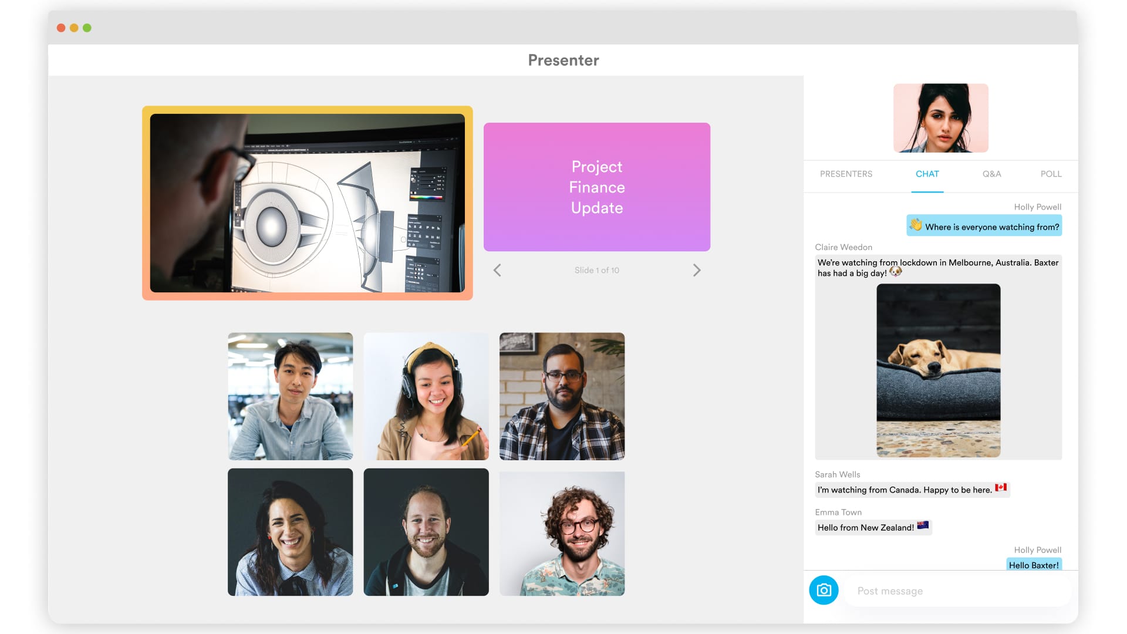The height and width of the screenshot is (634, 1127).
Task: Click the presenter's portrait at top right
Action: coord(940,118)
